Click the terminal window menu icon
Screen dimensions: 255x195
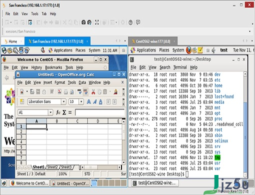pos(132,59)
